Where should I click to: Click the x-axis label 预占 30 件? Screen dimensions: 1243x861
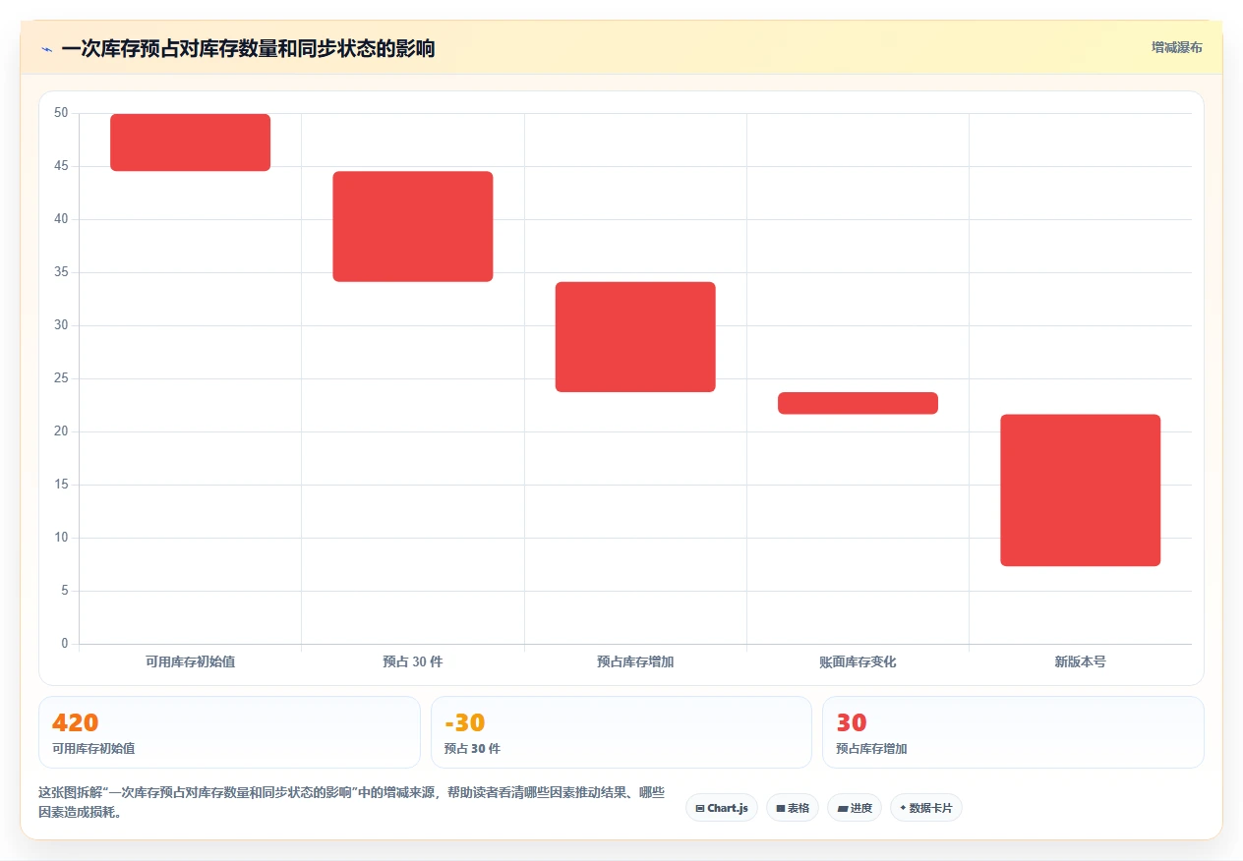(x=413, y=661)
